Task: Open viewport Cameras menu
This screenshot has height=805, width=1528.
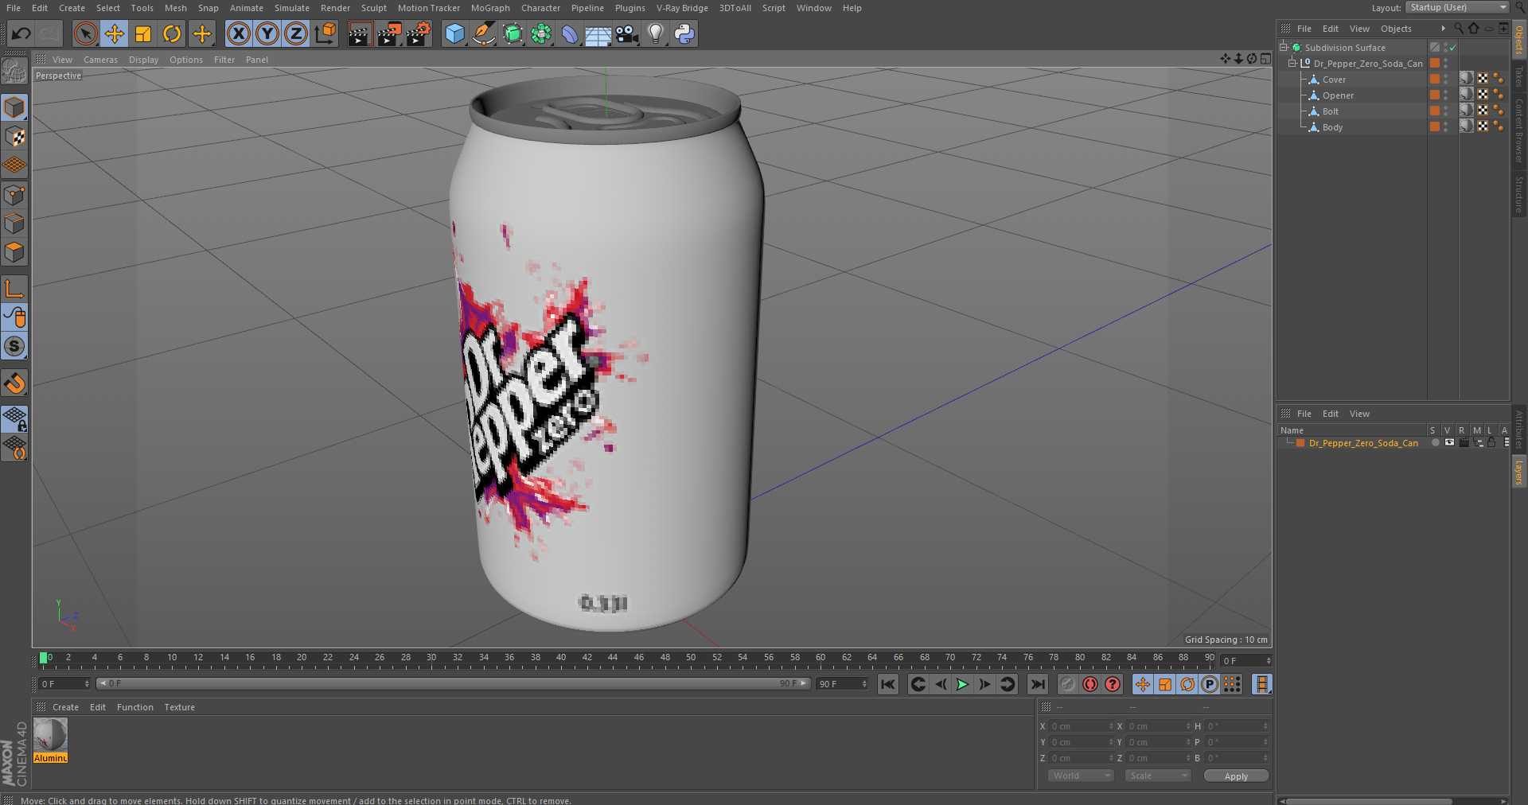Action: click(100, 60)
